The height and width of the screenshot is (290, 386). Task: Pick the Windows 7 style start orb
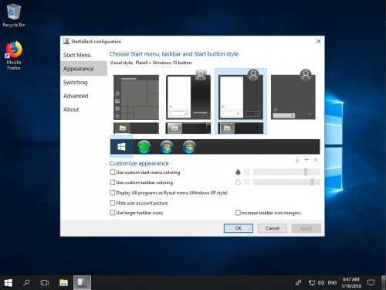click(x=167, y=147)
